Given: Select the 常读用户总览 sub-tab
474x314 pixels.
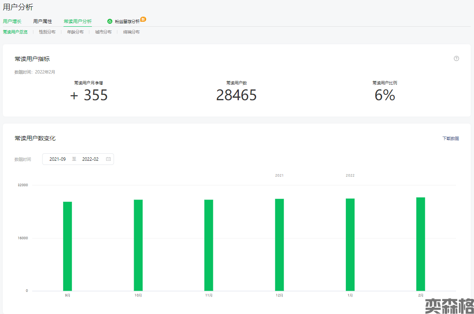Looking at the screenshot, I should pos(15,32).
